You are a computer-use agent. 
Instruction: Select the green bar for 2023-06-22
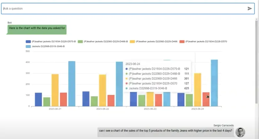coord(94,101)
